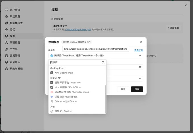Select Ollama 本地 / Ollama option
Viewport: 193px width, 133px height.
[x=77, y=101]
